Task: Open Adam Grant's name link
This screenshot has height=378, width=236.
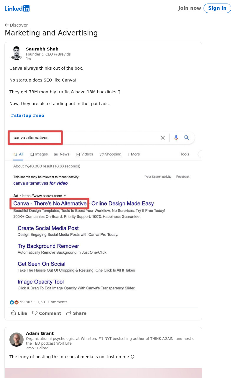Action: tap(40, 333)
